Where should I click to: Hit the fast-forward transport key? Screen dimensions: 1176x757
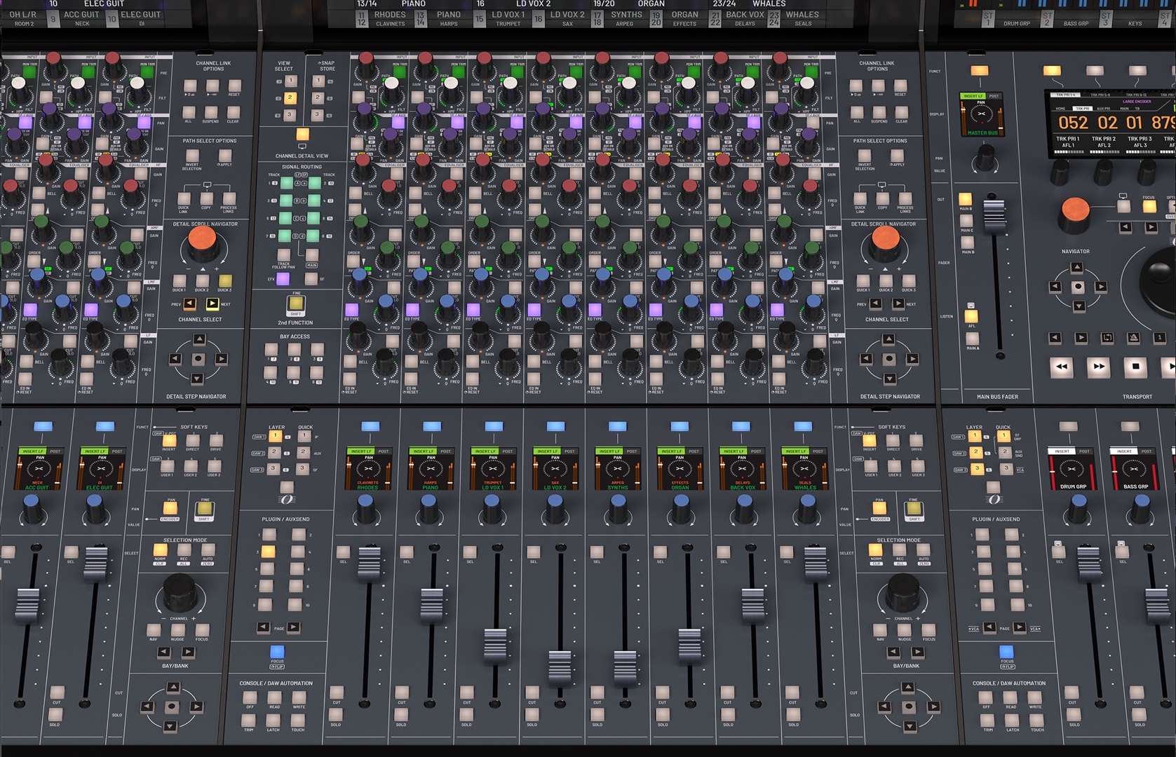point(1099,367)
